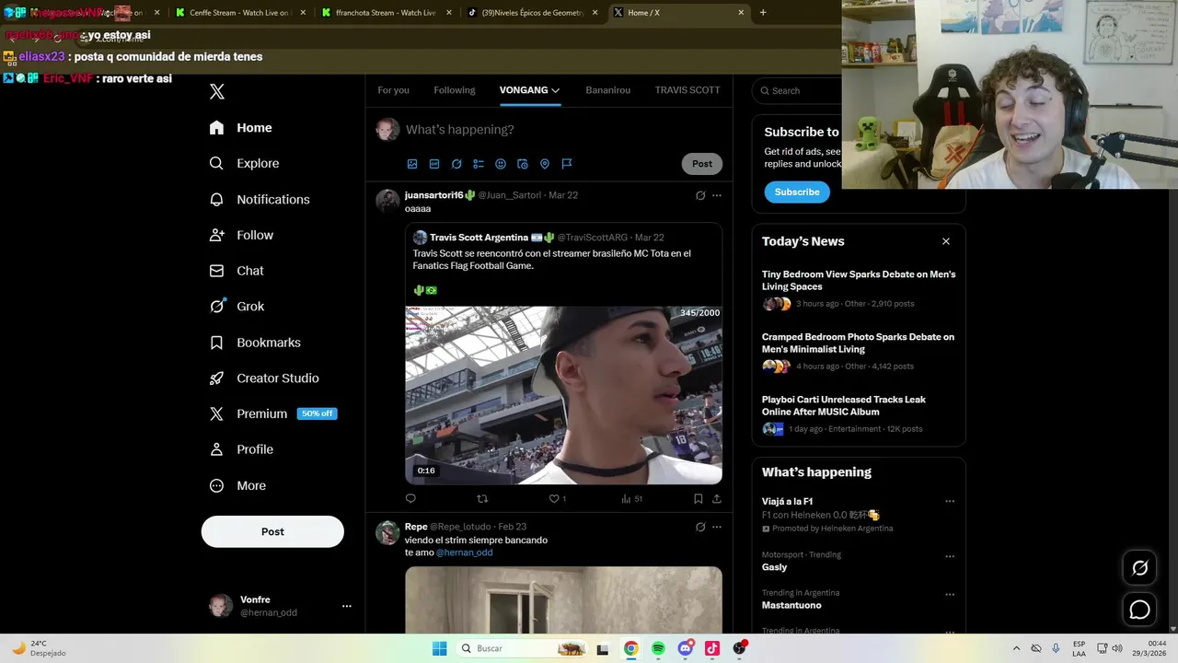
Task: Open the floating chat messages button
Action: click(1139, 610)
